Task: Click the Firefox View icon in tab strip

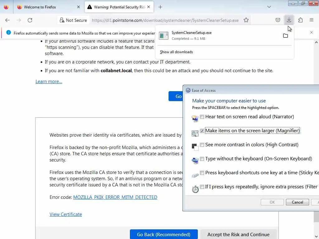Action: click(6, 7)
